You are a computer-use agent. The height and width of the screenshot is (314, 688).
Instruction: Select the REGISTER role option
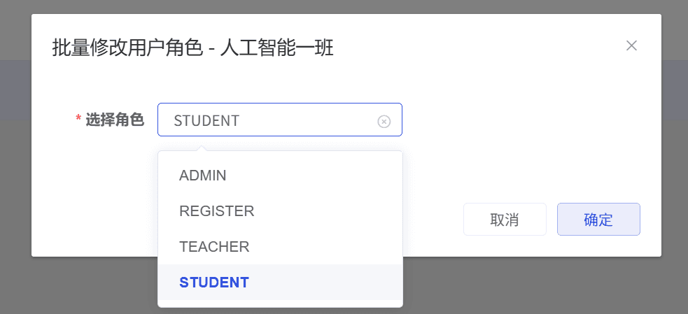pyautogui.click(x=217, y=210)
